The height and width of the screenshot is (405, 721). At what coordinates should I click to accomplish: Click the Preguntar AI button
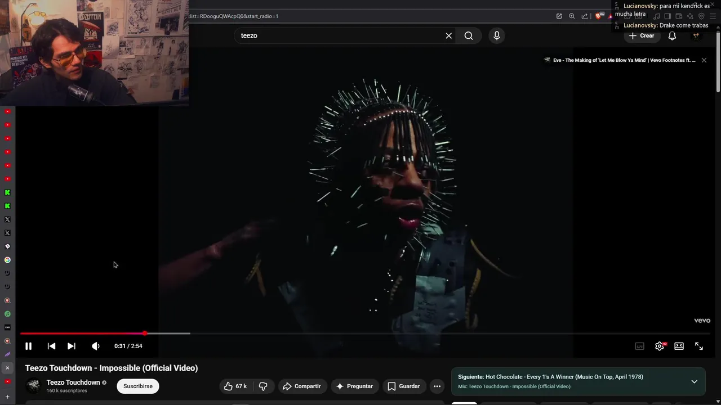[x=355, y=386]
